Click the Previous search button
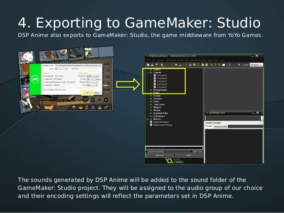 160,155
